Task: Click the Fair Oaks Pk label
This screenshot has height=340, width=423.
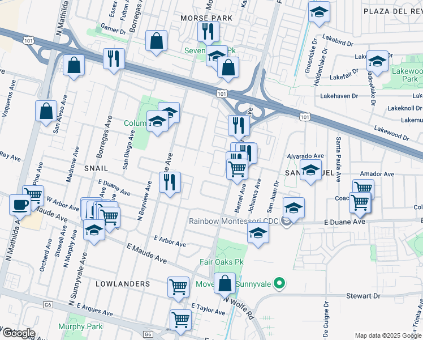Action: pyautogui.click(x=222, y=262)
